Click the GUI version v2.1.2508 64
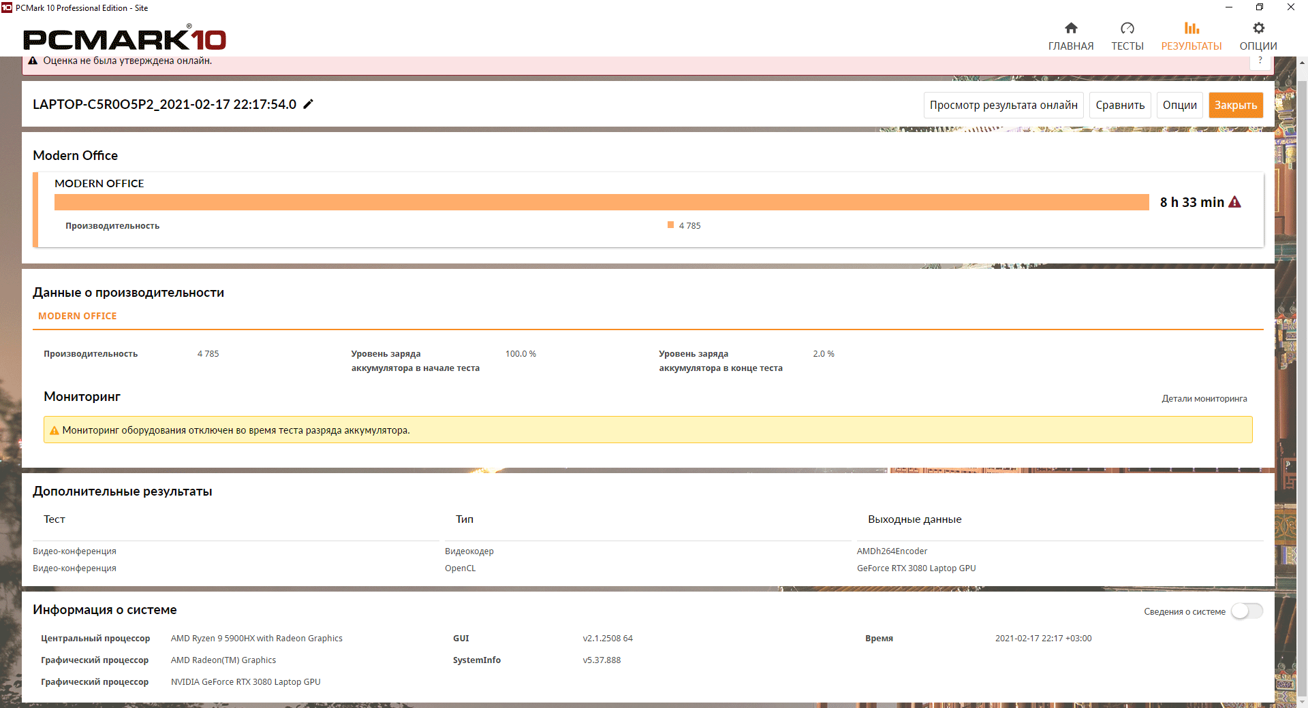The width and height of the screenshot is (1308, 708). tap(608, 639)
